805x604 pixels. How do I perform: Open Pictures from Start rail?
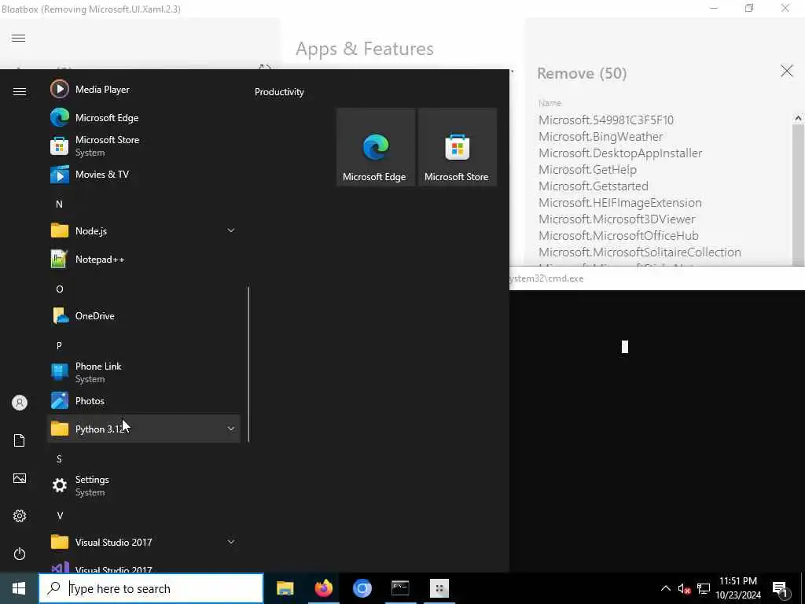(x=20, y=478)
